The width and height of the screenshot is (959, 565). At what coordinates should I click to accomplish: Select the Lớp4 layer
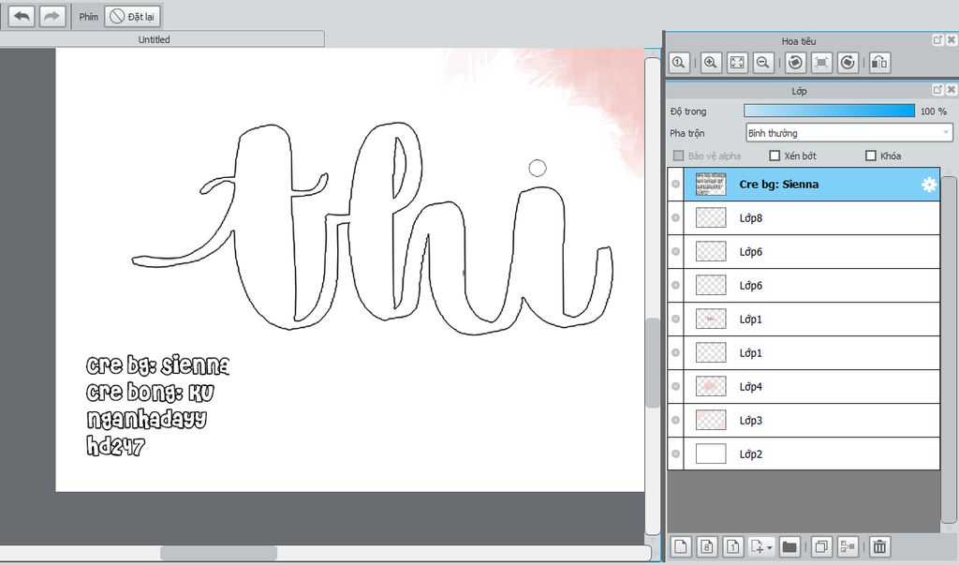click(812, 386)
